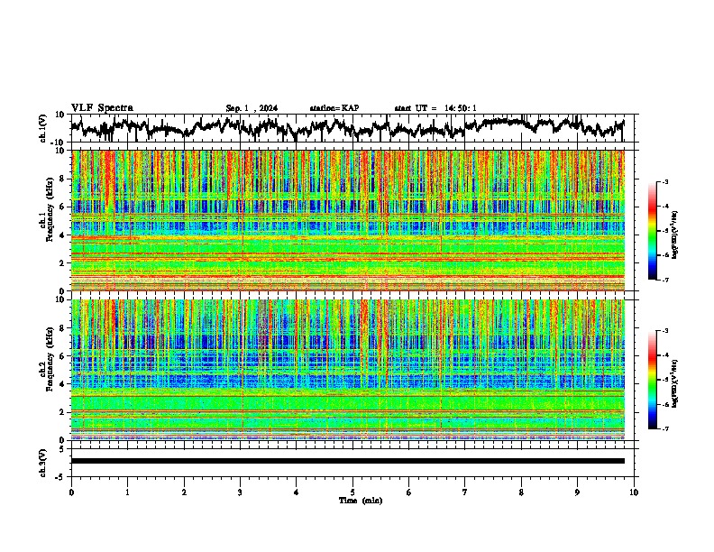Click the ch.1 voltage waveform trace
714x552 pixels.
[x=348, y=128]
